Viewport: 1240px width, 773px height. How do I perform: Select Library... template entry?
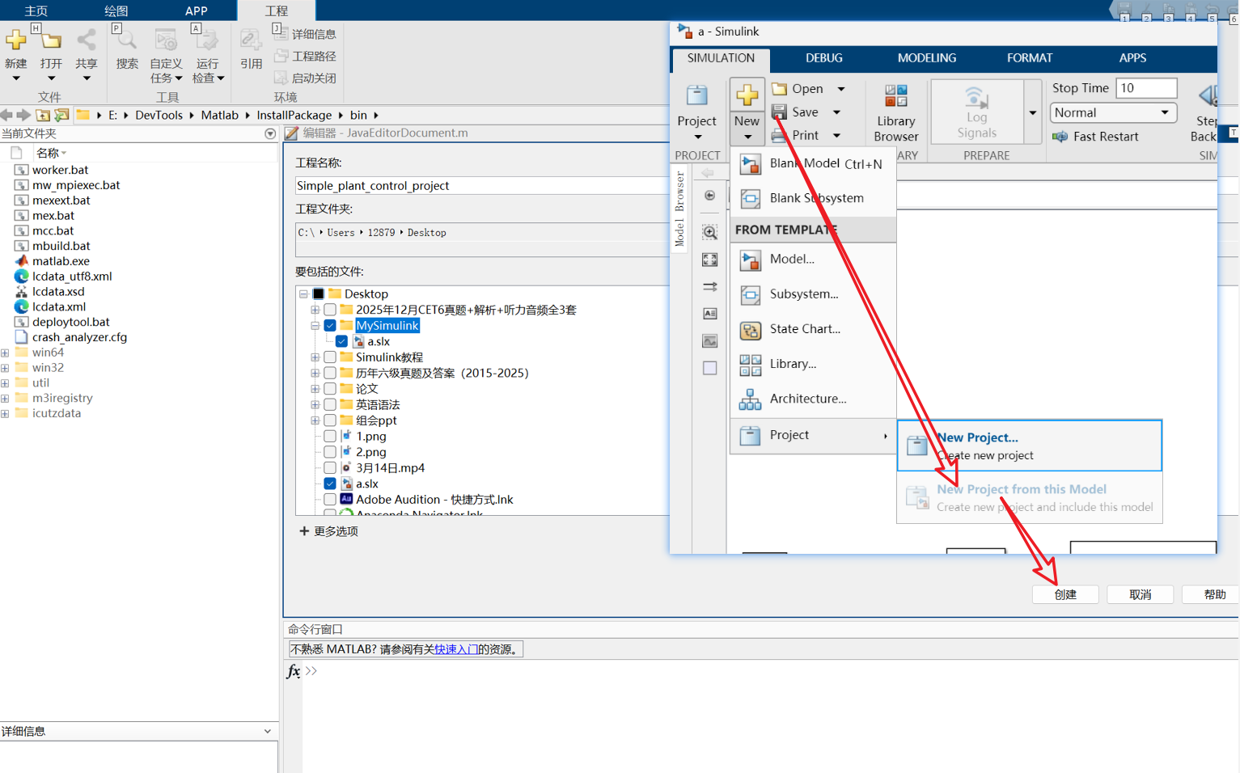[x=813, y=364]
